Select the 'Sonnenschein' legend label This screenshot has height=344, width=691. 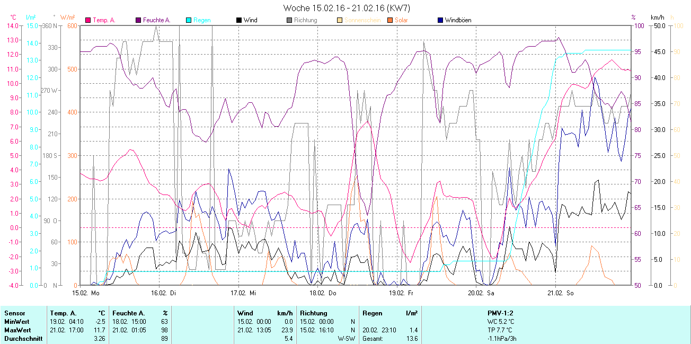click(x=362, y=20)
